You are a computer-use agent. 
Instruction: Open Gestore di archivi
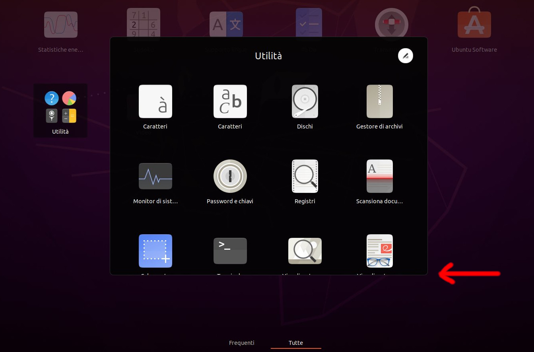pyautogui.click(x=380, y=101)
